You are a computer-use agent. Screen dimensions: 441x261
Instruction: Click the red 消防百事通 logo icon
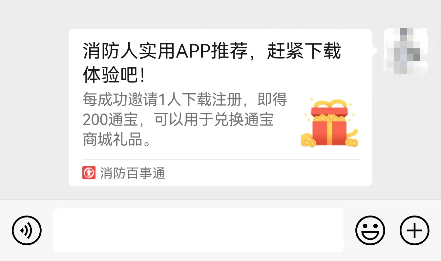[89, 173]
